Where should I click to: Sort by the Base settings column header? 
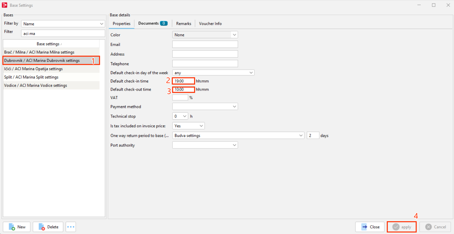coord(51,44)
